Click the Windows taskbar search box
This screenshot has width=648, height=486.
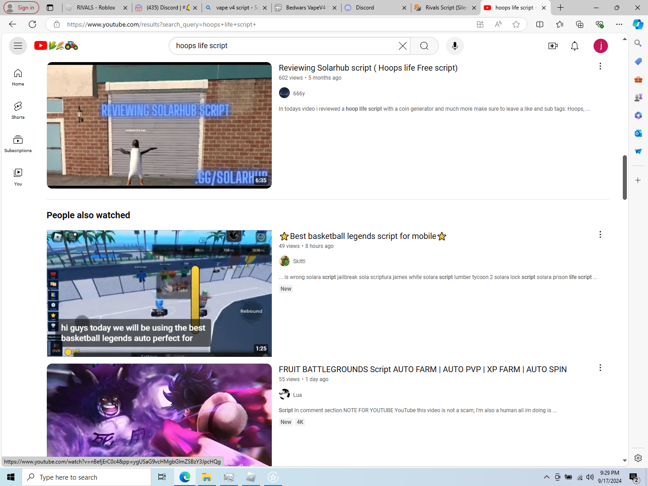[x=86, y=477]
